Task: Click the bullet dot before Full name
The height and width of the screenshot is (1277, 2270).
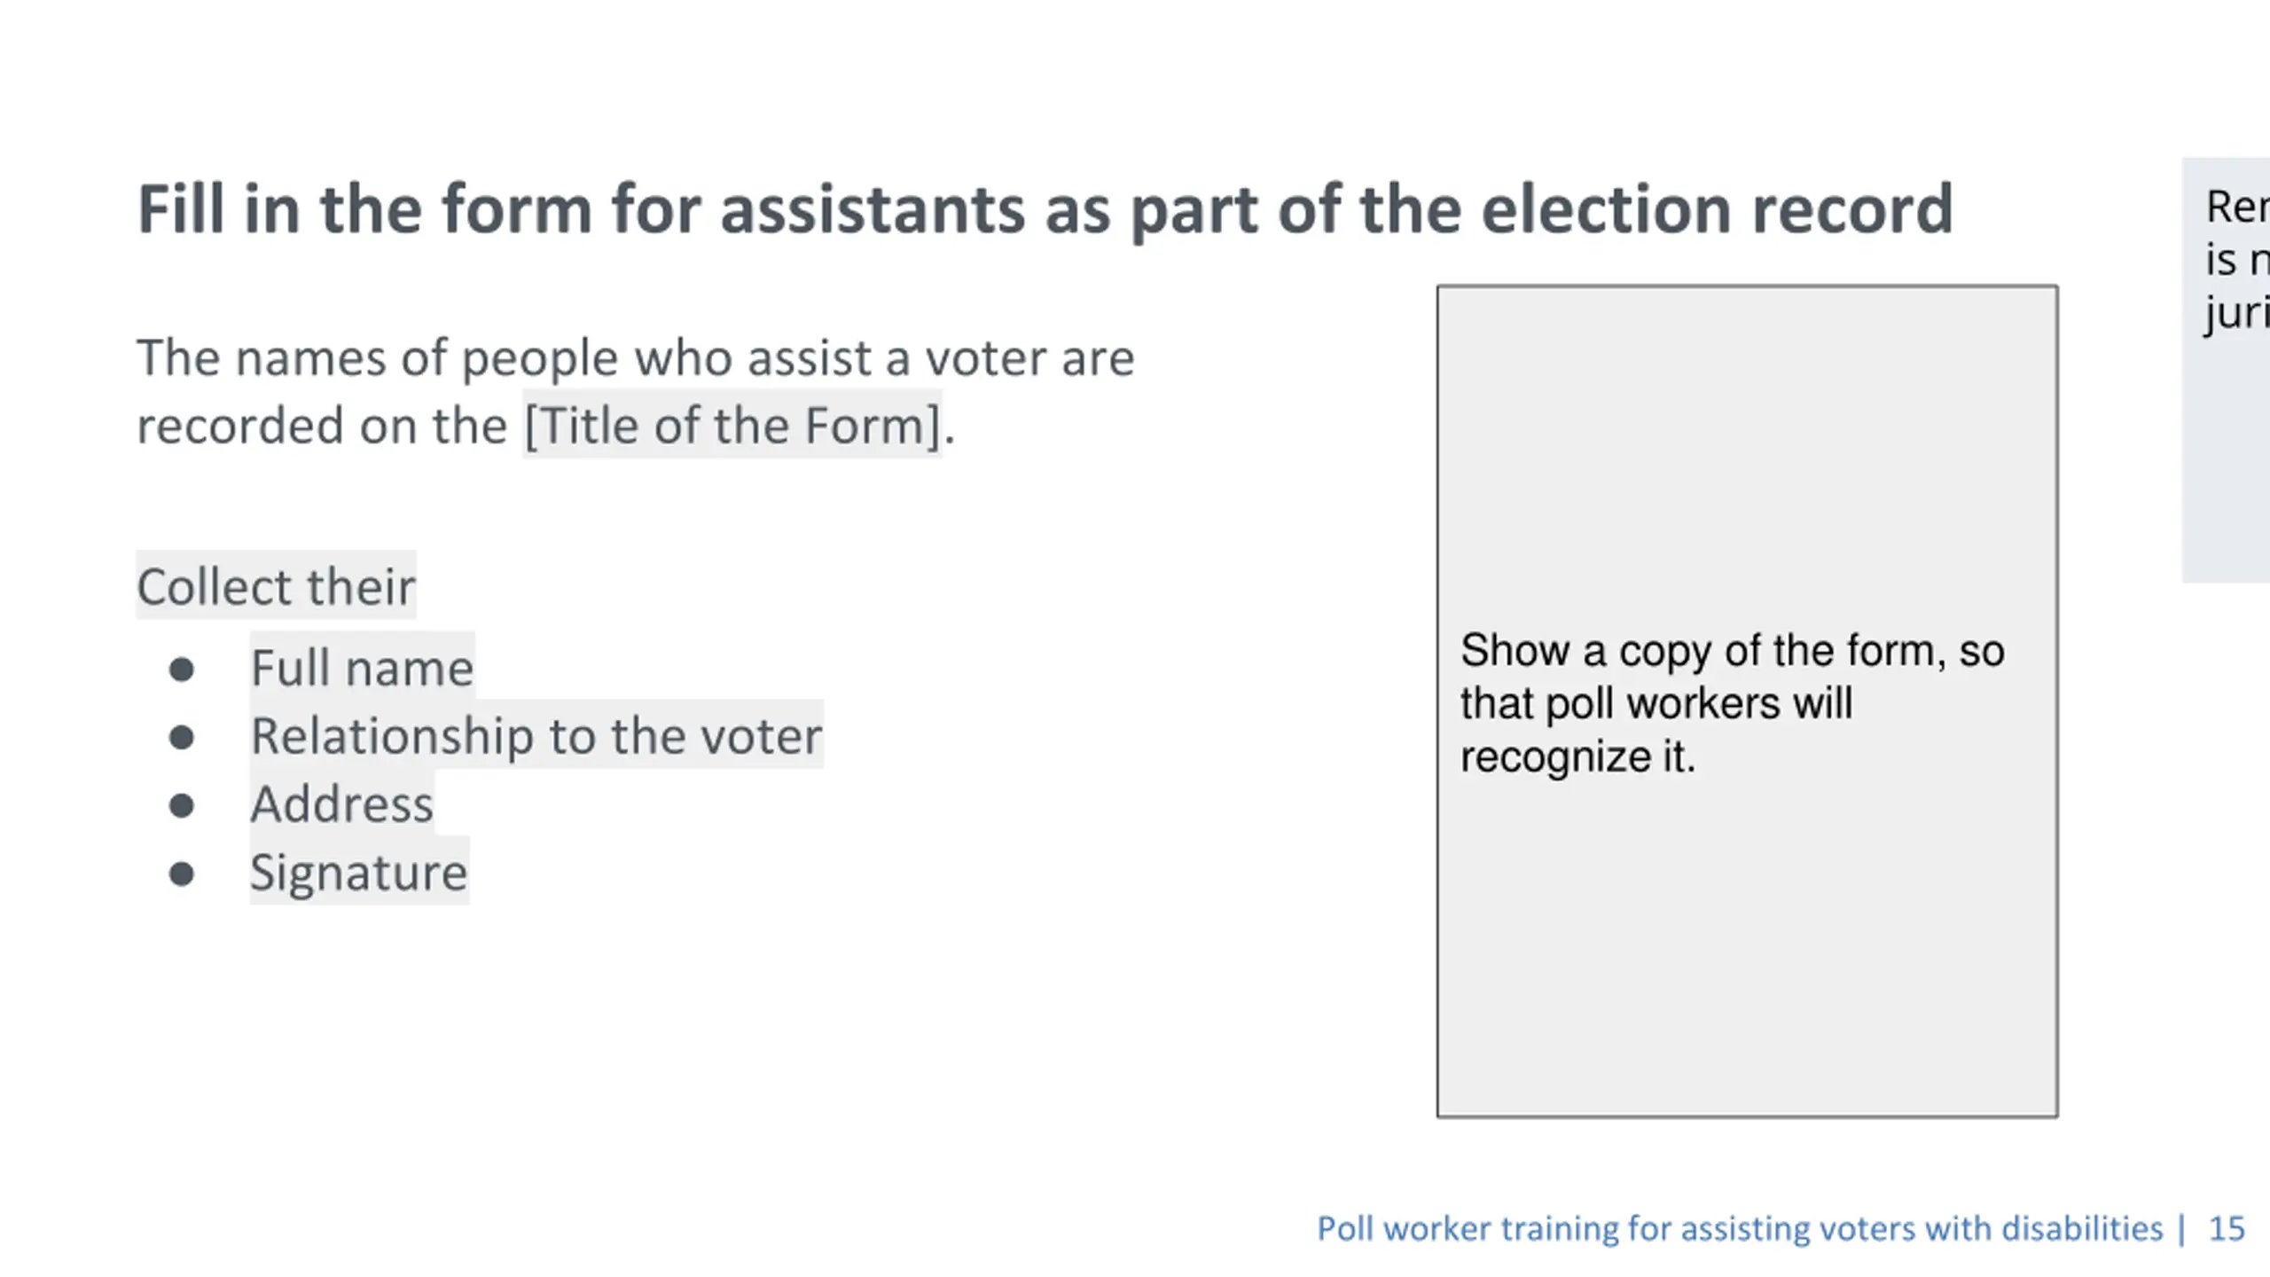Action: pyautogui.click(x=182, y=670)
